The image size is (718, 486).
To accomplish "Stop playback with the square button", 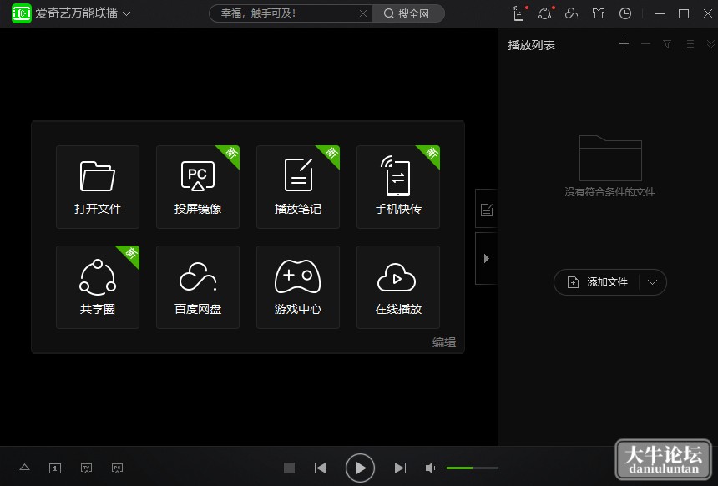I will (x=289, y=468).
